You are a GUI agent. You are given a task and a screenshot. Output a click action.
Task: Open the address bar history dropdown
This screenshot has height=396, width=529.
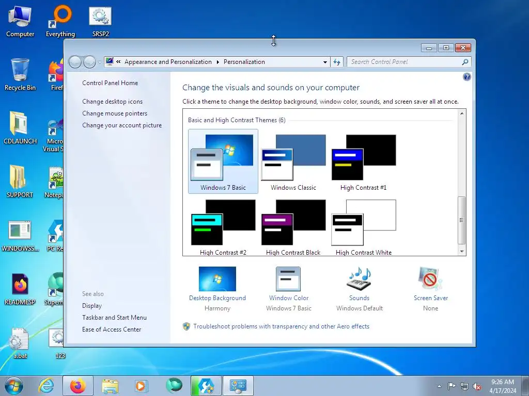(x=325, y=62)
